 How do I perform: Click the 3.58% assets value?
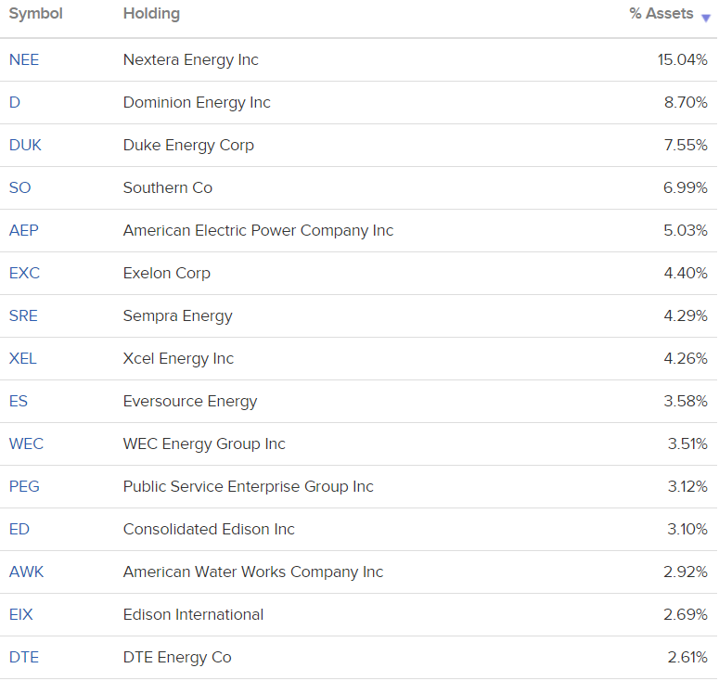(x=686, y=401)
